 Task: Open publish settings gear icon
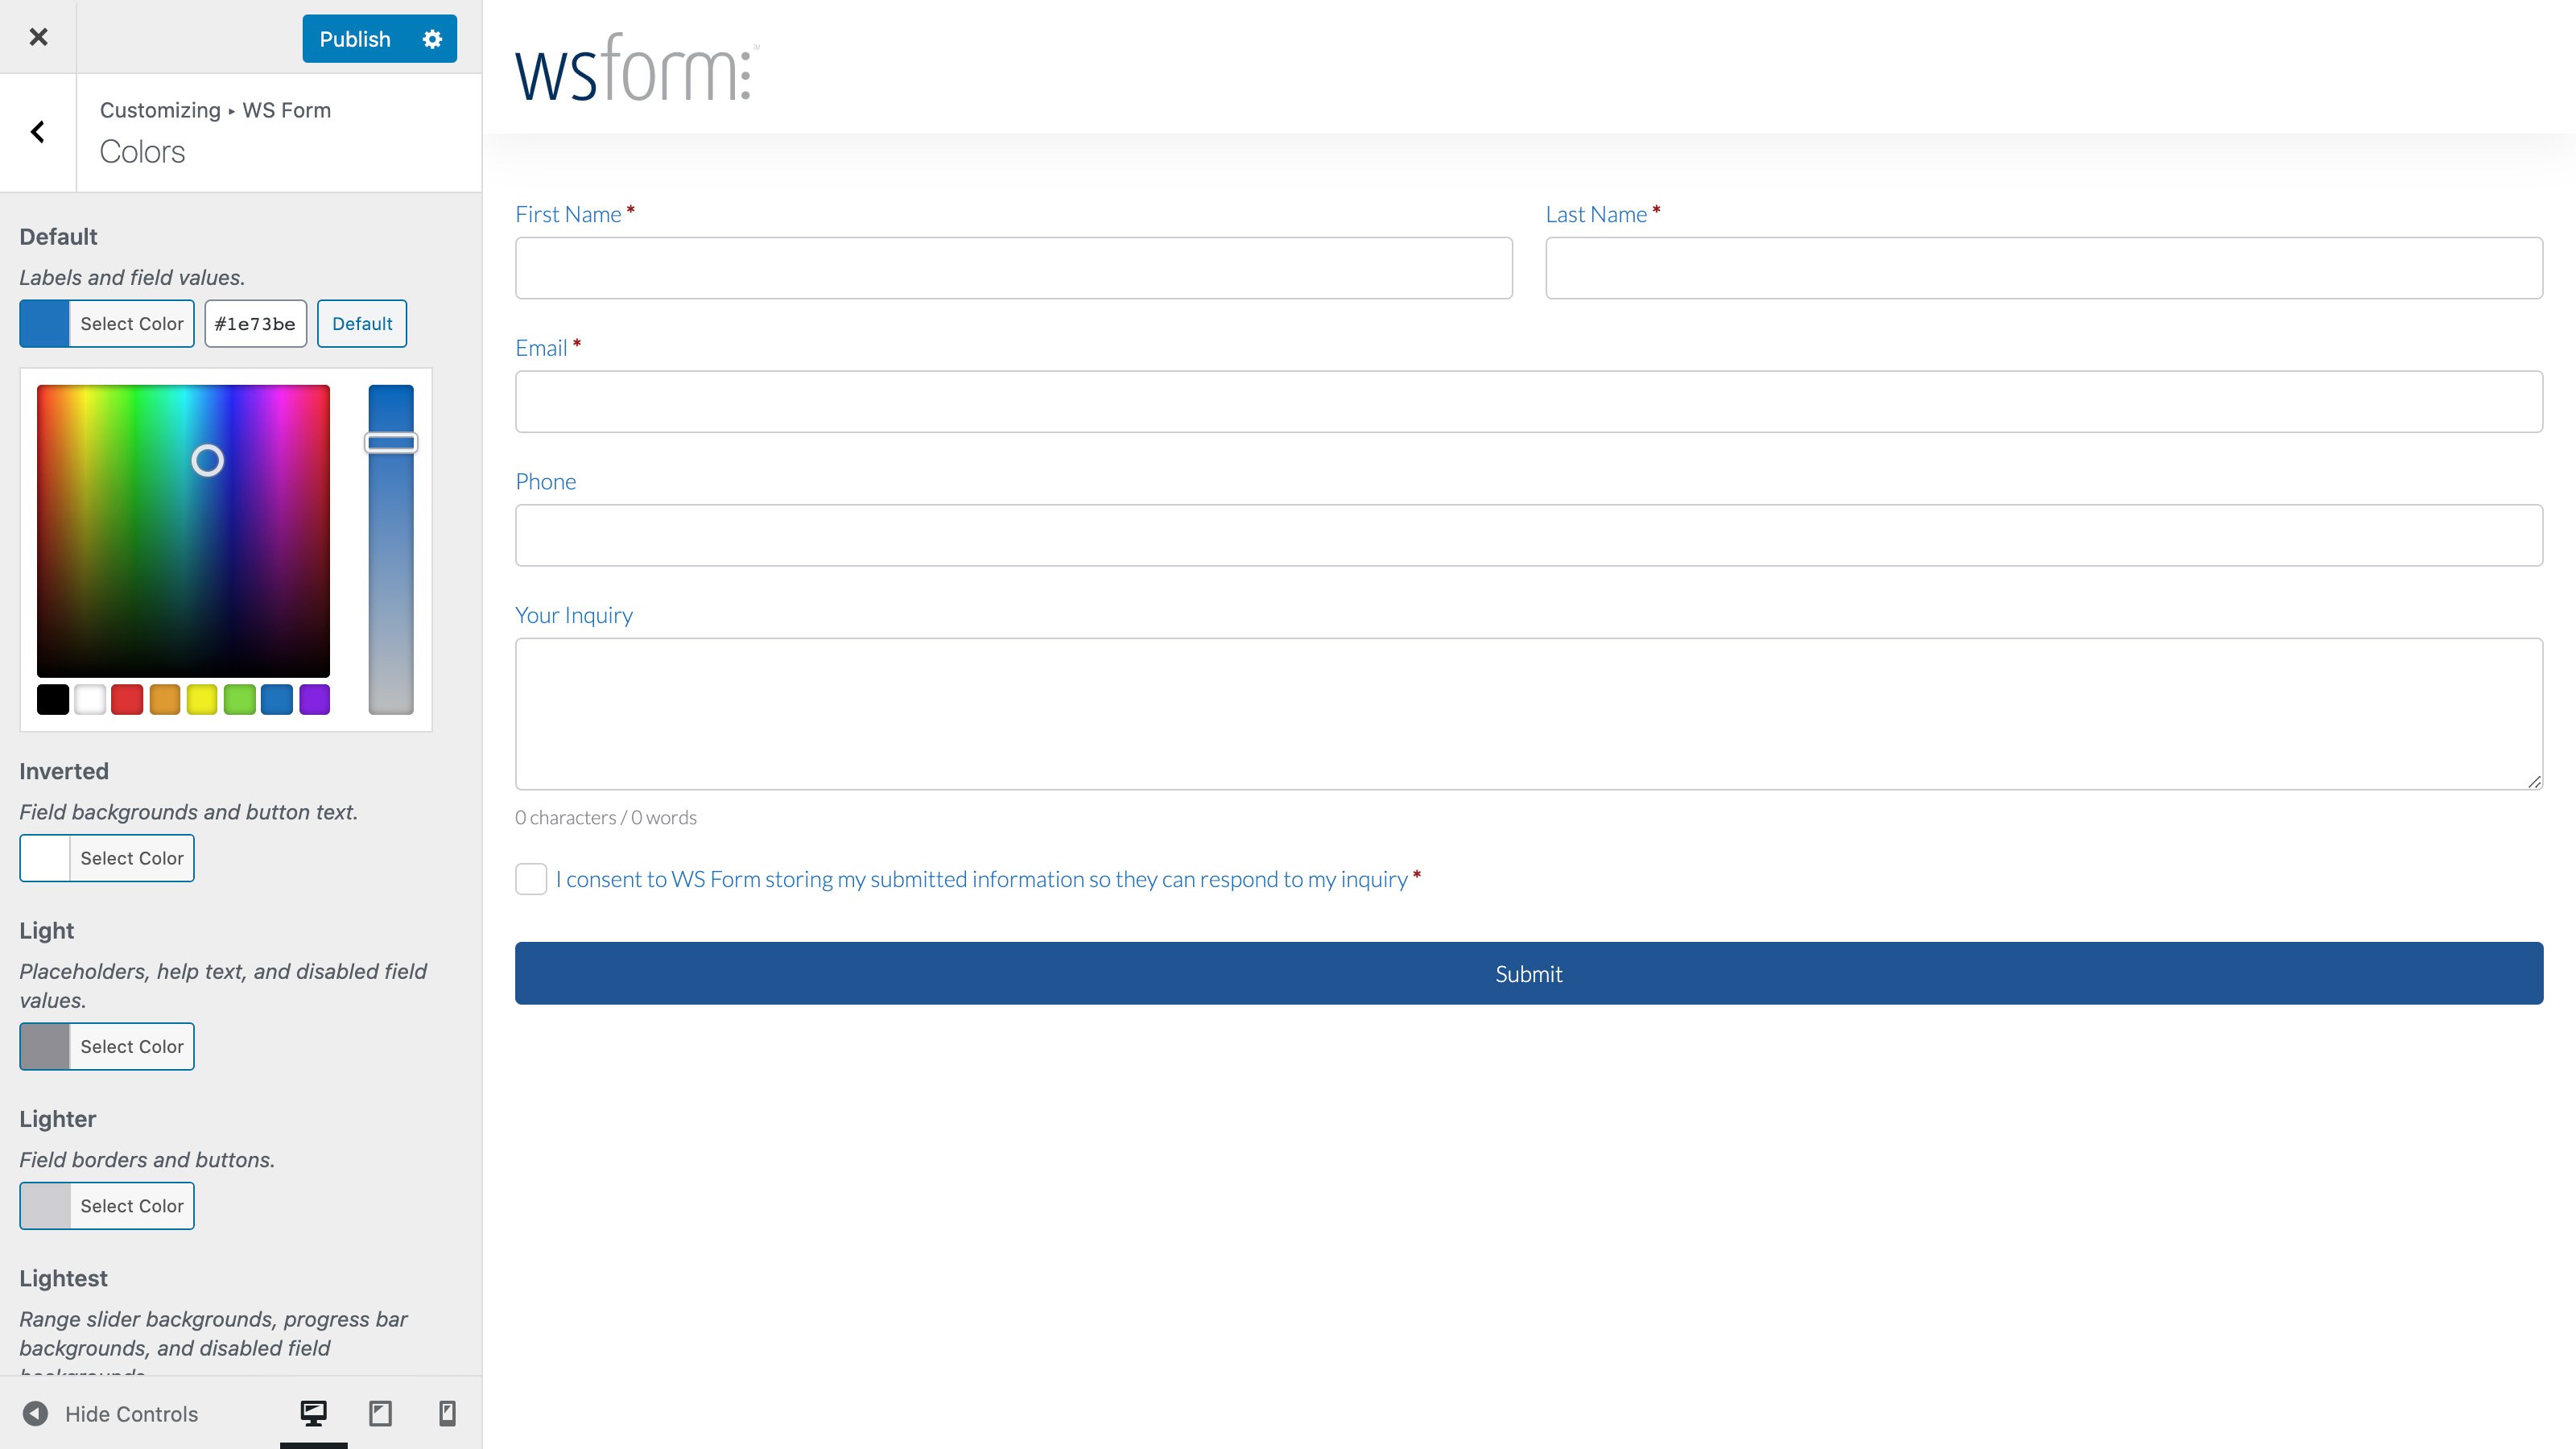432,39
